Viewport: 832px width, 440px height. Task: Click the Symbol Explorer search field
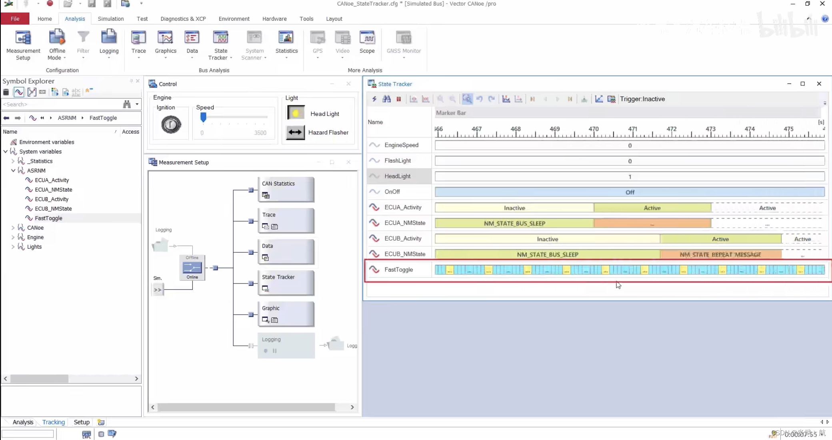click(x=60, y=104)
